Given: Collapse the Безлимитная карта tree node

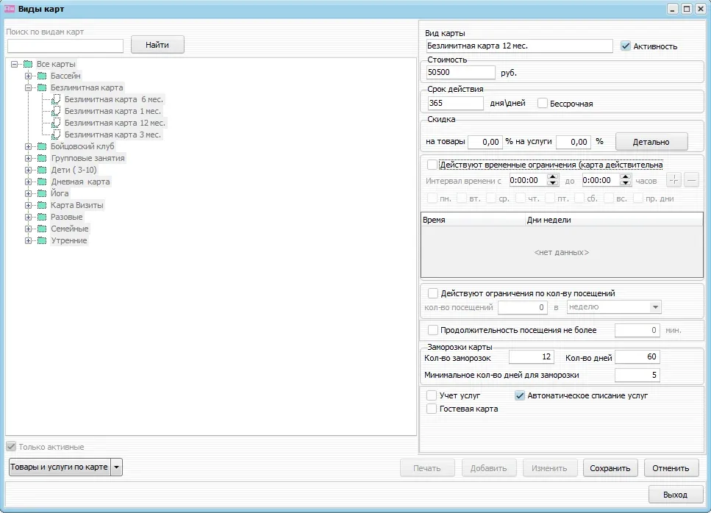Looking at the screenshot, I should tap(28, 87).
